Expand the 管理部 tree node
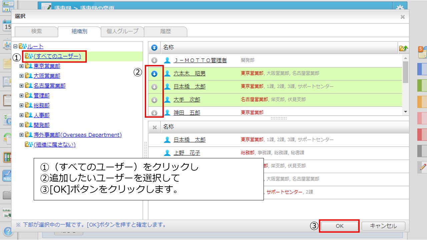 (22, 96)
